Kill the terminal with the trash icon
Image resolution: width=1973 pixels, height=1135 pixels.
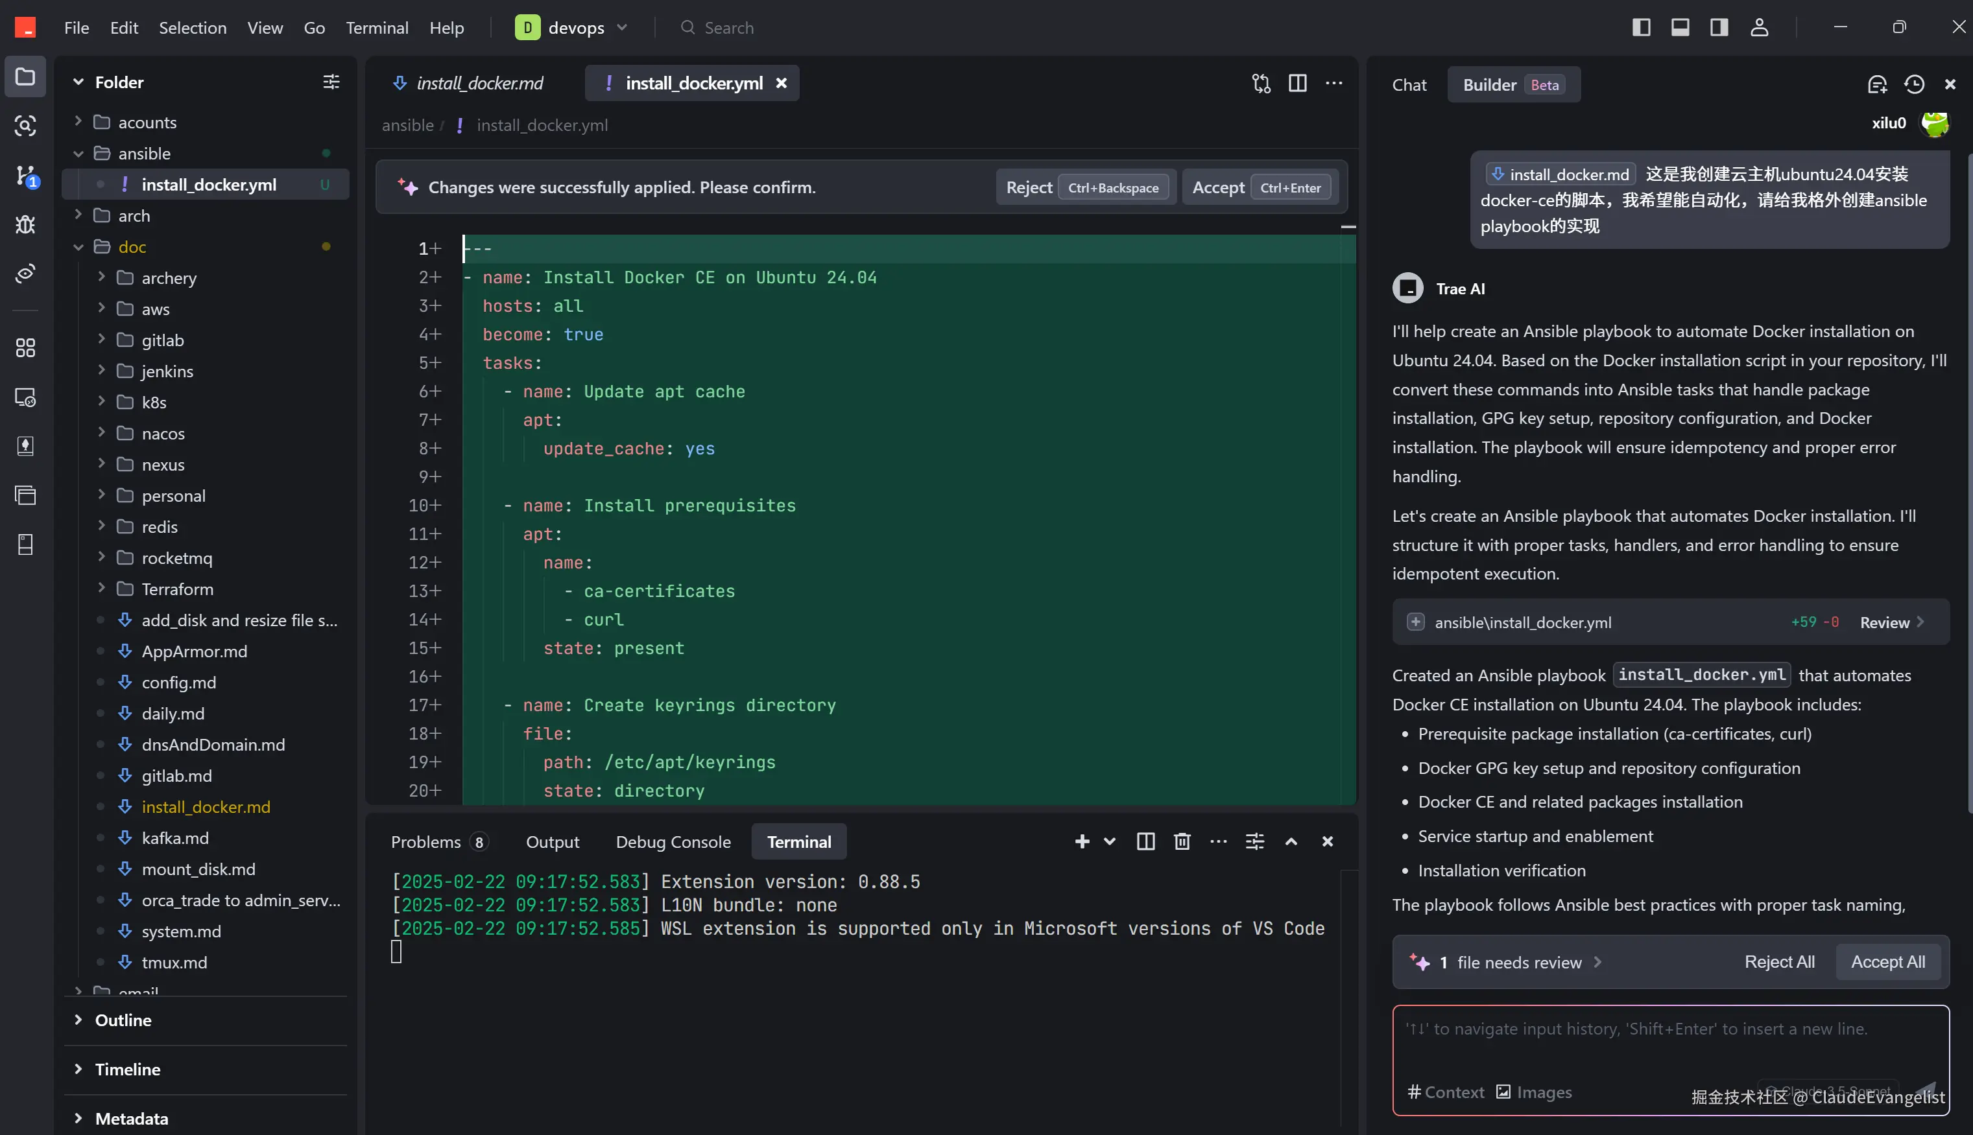(x=1182, y=841)
